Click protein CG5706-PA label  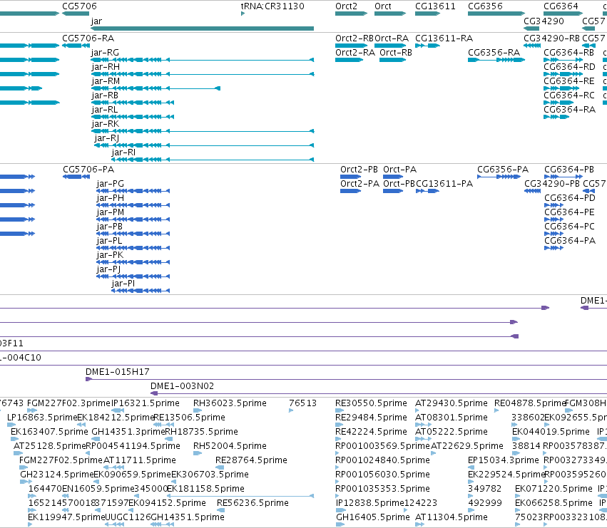[88, 170]
